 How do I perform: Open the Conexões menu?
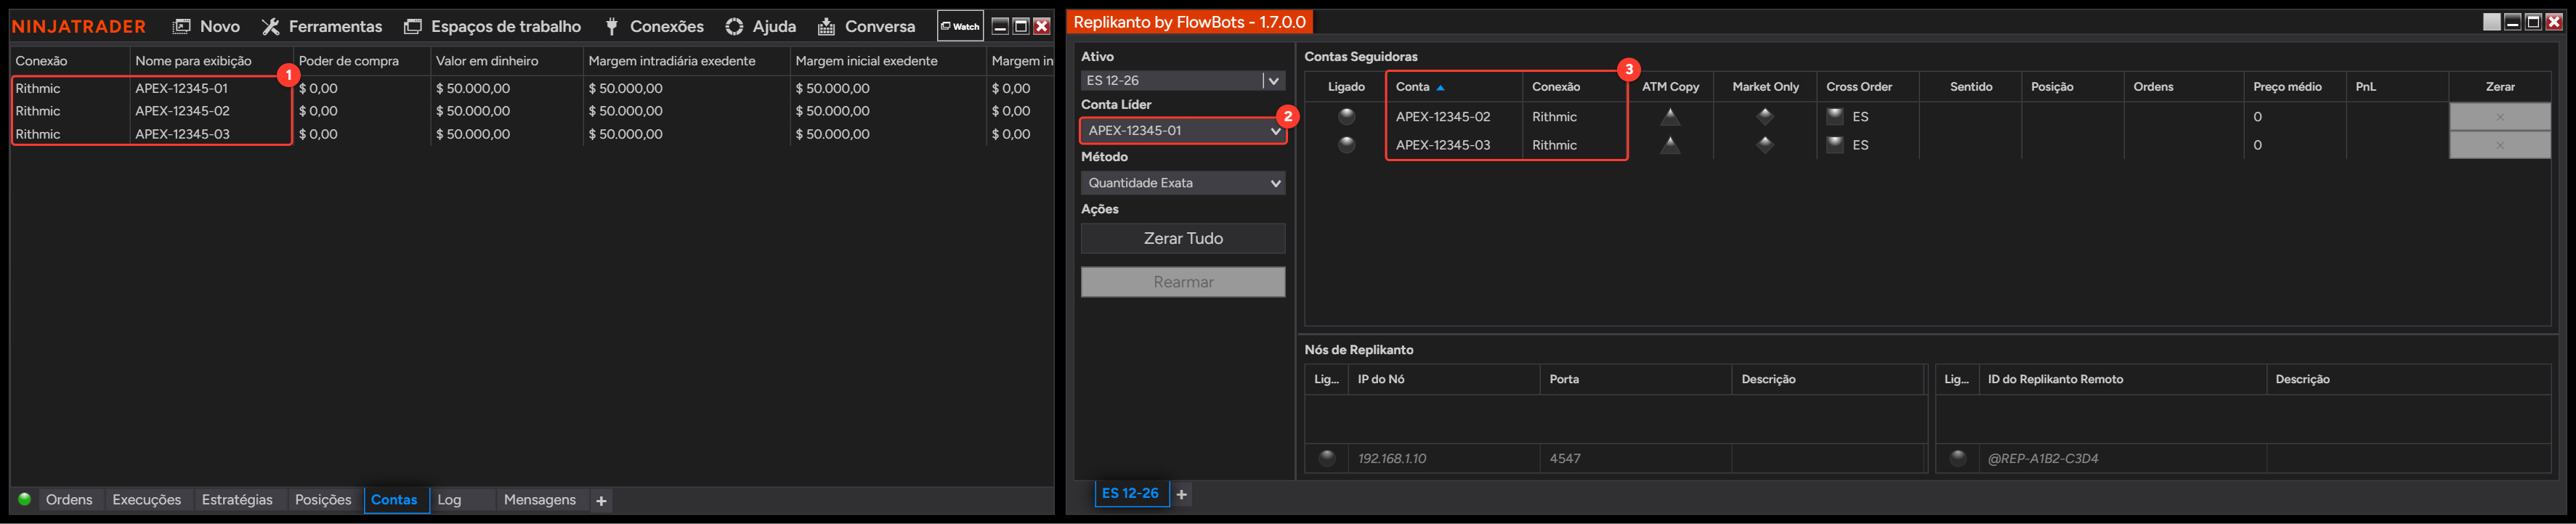click(x=654, y=26)
